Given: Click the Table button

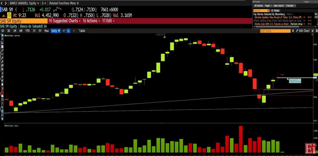Looking at the screenshot, I should [x=82, y=31].
